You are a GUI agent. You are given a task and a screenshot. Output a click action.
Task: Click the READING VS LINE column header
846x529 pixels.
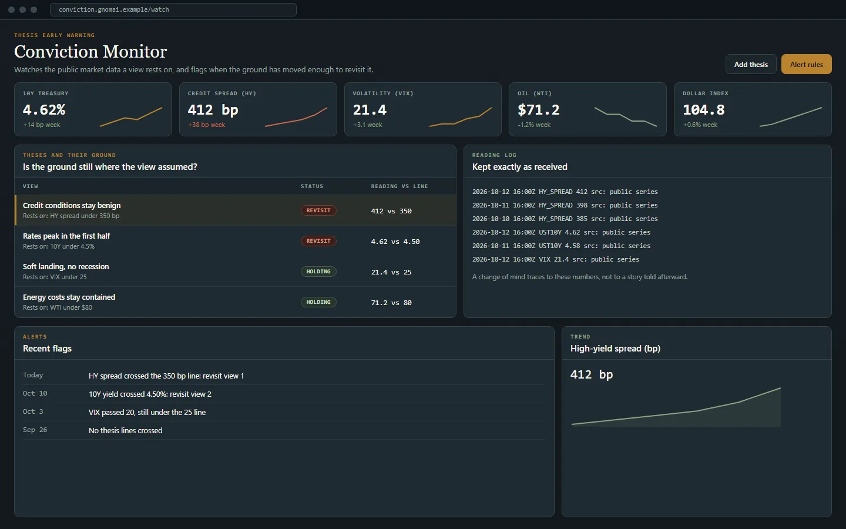[399, 186]
